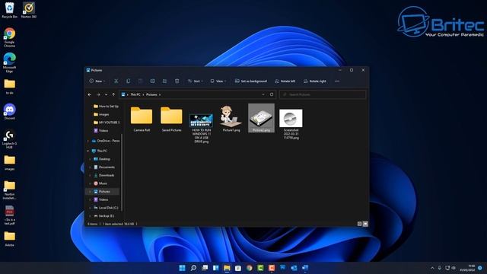This screenshot has width=487, height=274.
Task: Open Google Chrome desktop shortcut
Action: (10, 37)
